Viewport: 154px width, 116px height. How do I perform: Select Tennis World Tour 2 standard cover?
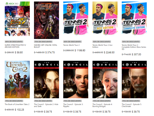76,18
